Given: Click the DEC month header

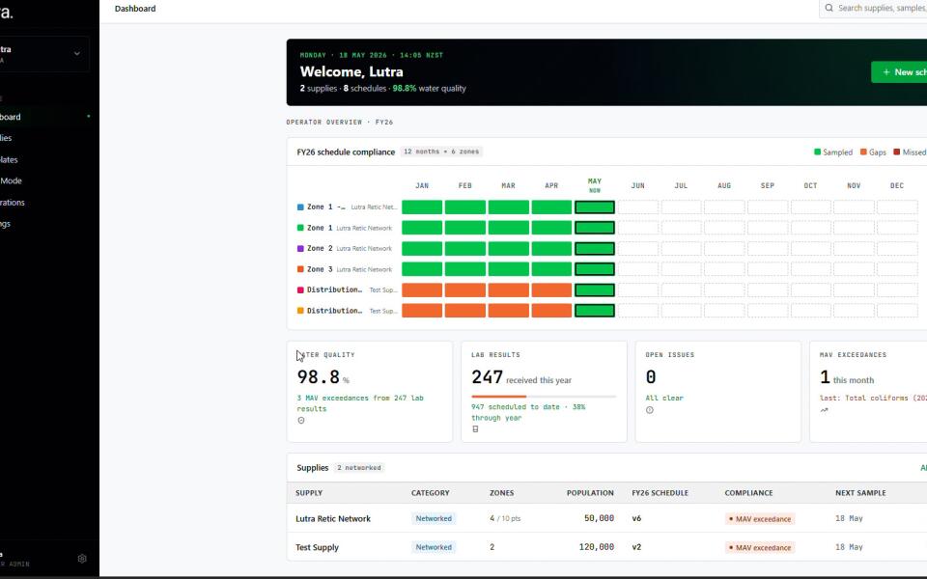Looking at the screenshot, I should 897,185.
